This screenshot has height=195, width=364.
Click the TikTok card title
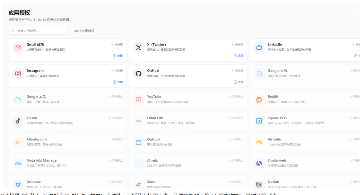pos(32,118)
